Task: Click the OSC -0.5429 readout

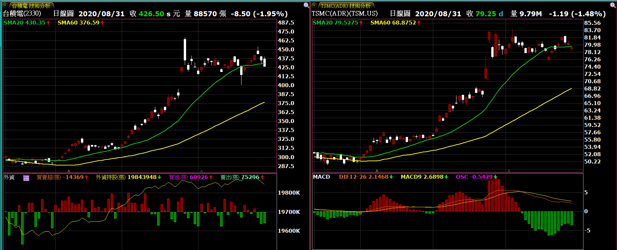Action: pyautogui.click(x=476, y=177)
